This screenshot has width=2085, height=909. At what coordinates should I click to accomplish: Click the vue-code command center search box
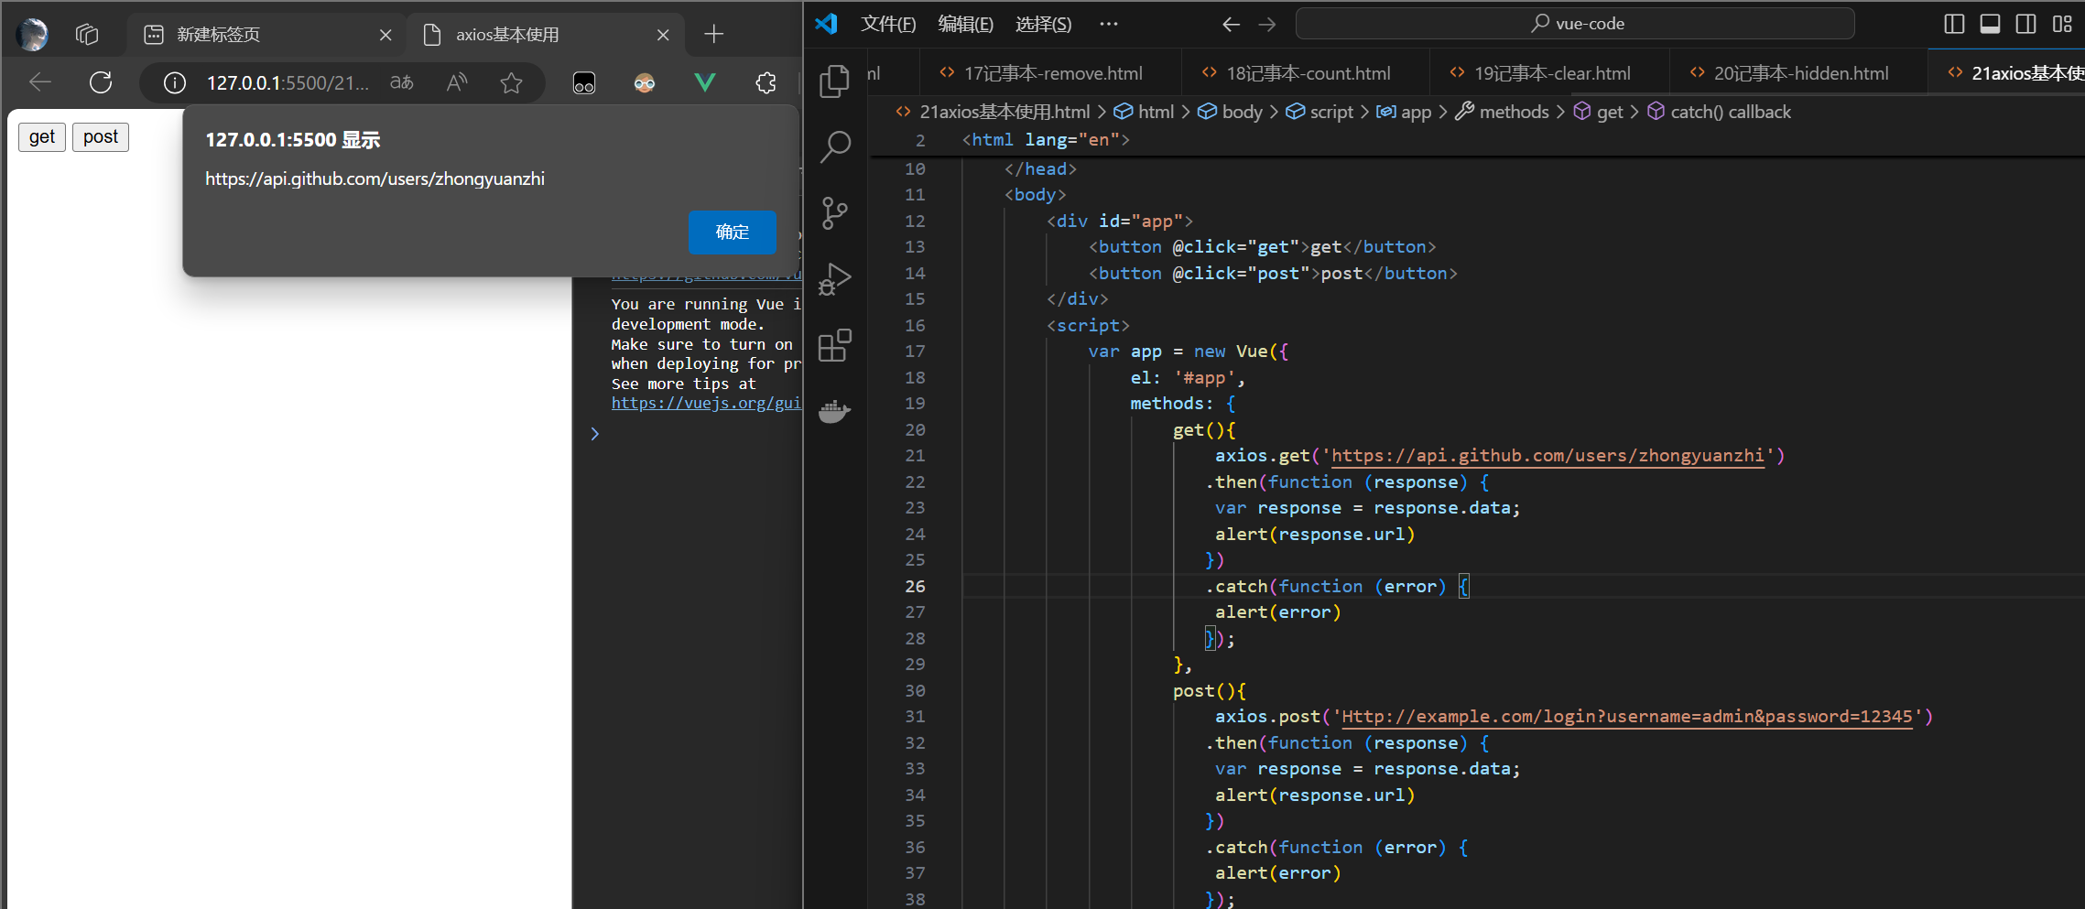pos(1575,24)
